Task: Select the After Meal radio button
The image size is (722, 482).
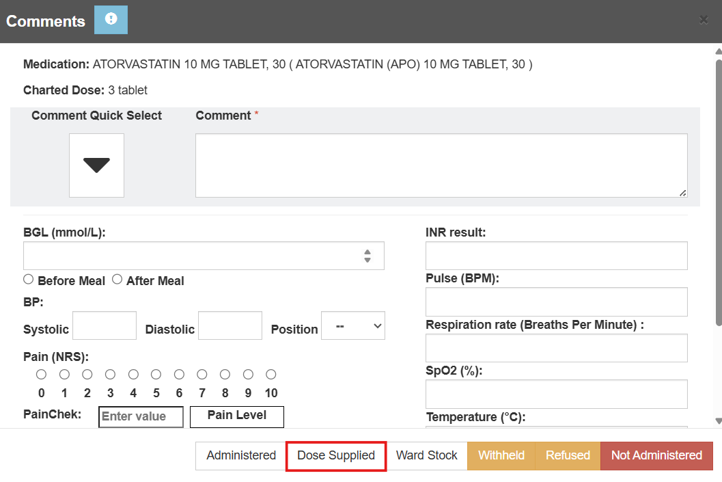Action: tap(117, 279)
